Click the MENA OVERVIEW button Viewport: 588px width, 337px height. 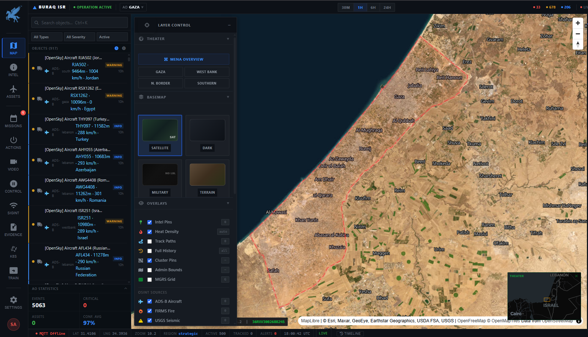(183, 59)
